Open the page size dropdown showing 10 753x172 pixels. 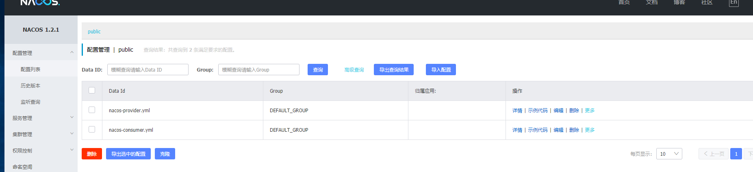coord(669,154)
